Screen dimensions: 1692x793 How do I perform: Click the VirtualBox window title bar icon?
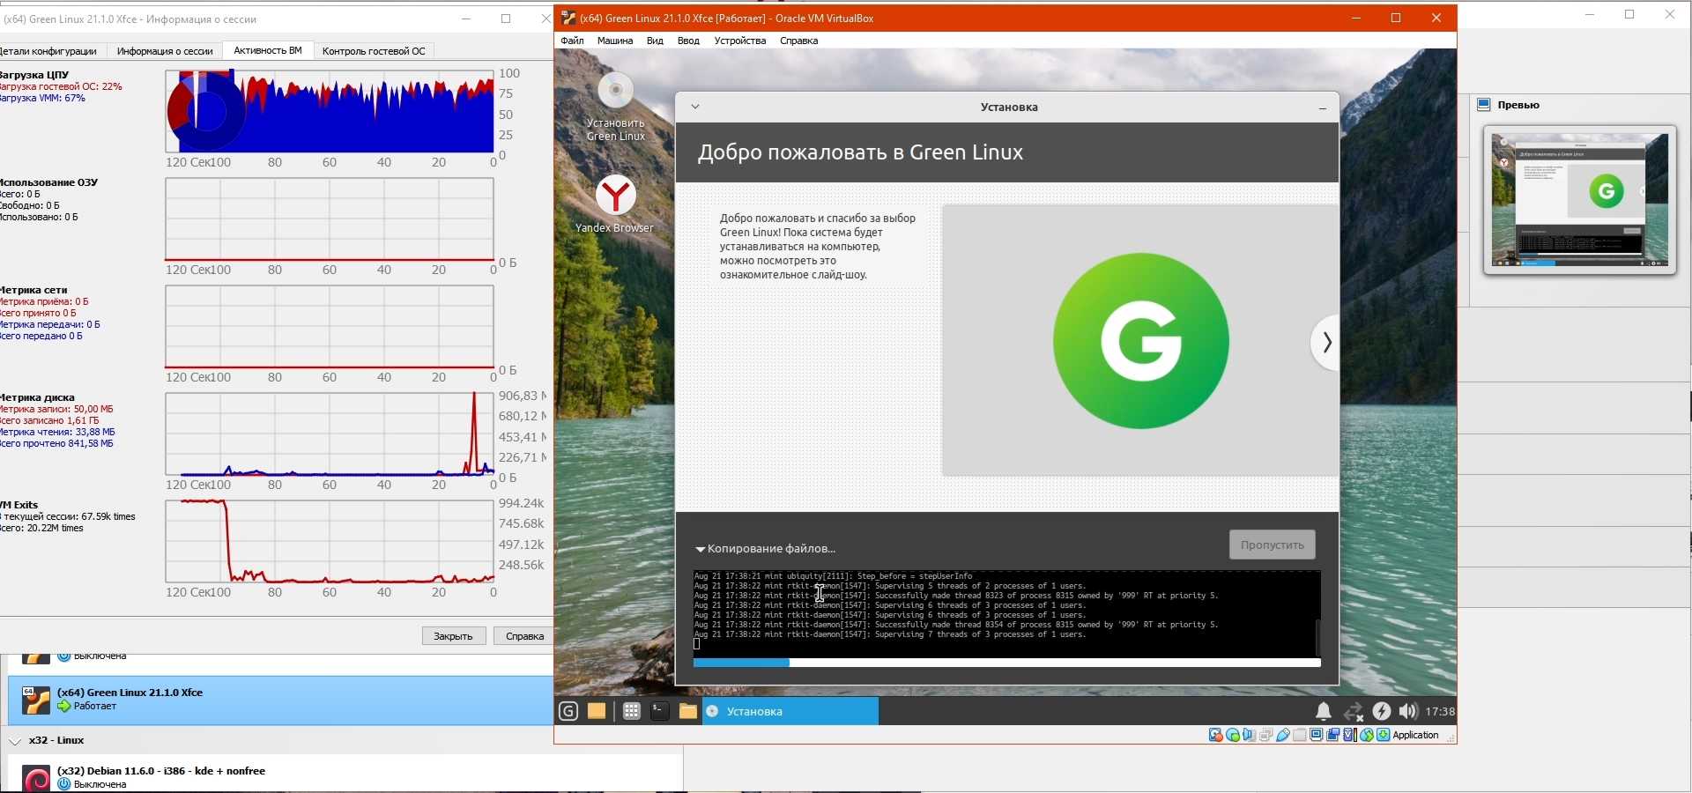click(x=568, y=18)
